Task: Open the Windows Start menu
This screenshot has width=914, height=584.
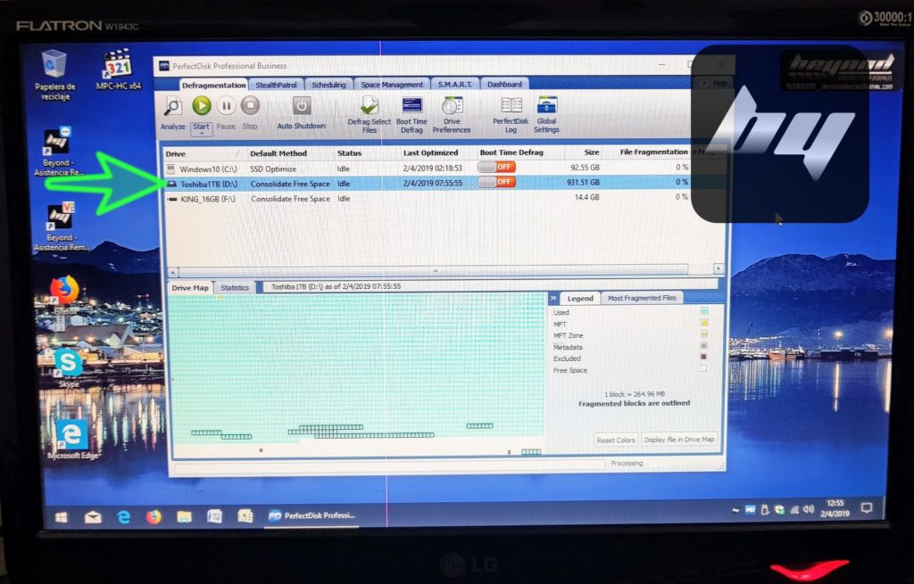Action: (x=62, y=517)
